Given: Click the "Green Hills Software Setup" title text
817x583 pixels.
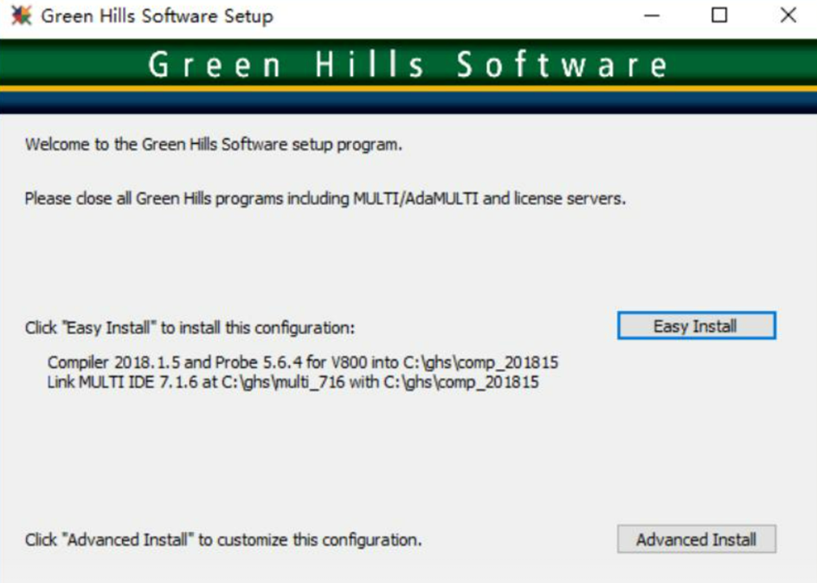Looking at the screenshot, I should coord(157,16).
